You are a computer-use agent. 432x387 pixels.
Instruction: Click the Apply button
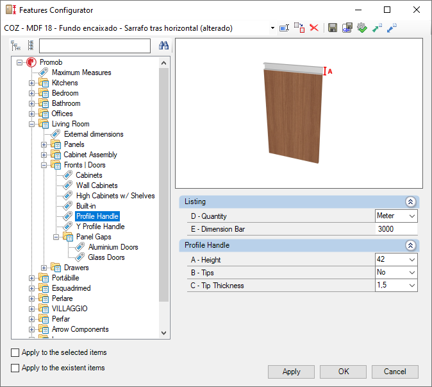(291, 372)
